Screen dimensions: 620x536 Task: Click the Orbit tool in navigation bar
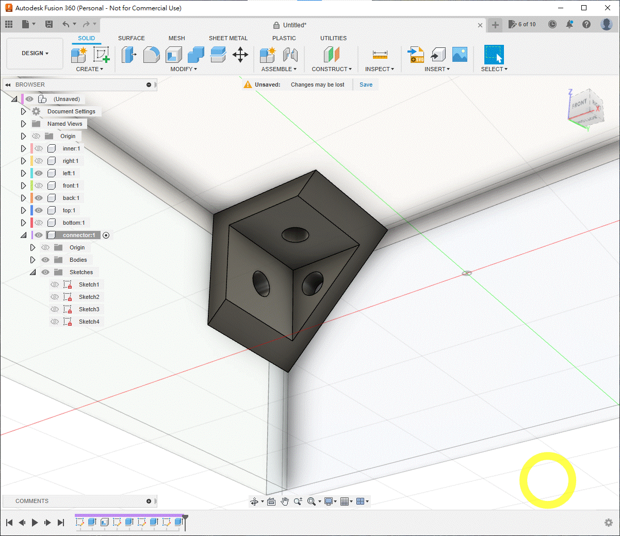(x=254, y=501)
